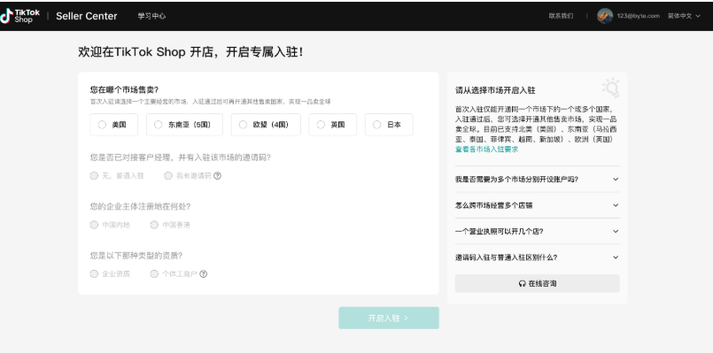Expand 邀请码入驻与普通入驻区别什么 question
Screen dimensions: 713x353
pos(537,257)
